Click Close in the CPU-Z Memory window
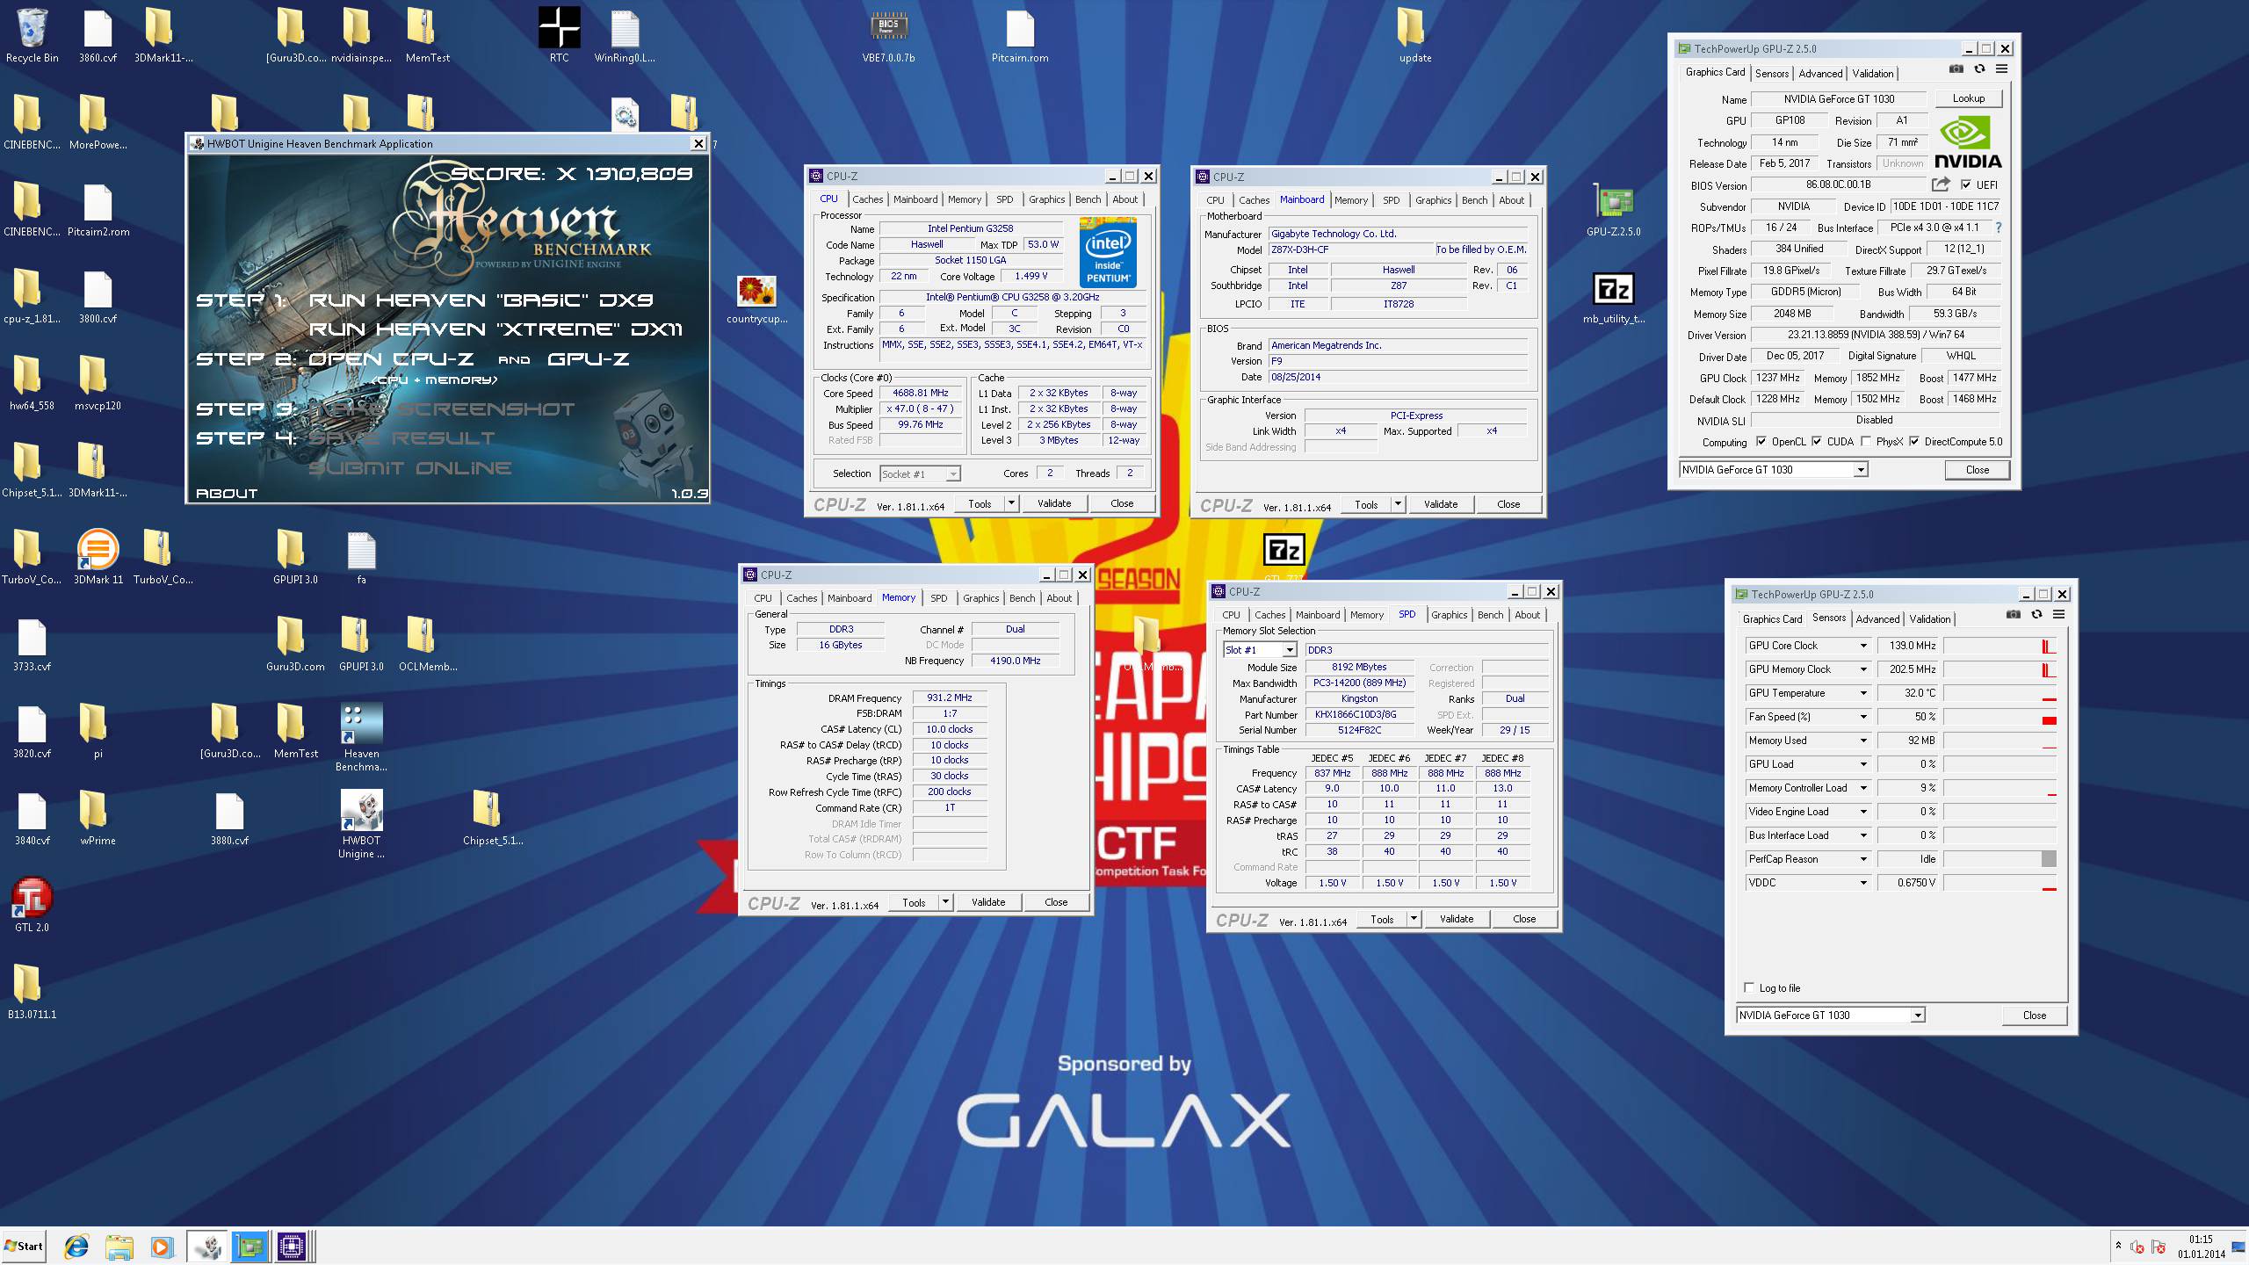The width and height of the screenshot is (2249, 1265). pyautogui.click(x=1056, y=902)
